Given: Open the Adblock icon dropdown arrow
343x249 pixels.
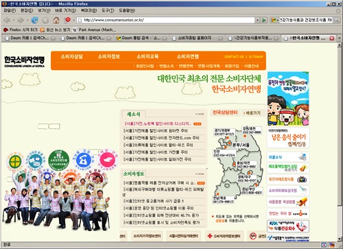Looking at the screenshot, I should click(73, 21).
